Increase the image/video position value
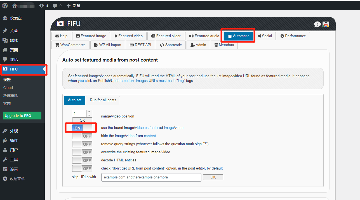Screen dimensions: 360x200 89,112
